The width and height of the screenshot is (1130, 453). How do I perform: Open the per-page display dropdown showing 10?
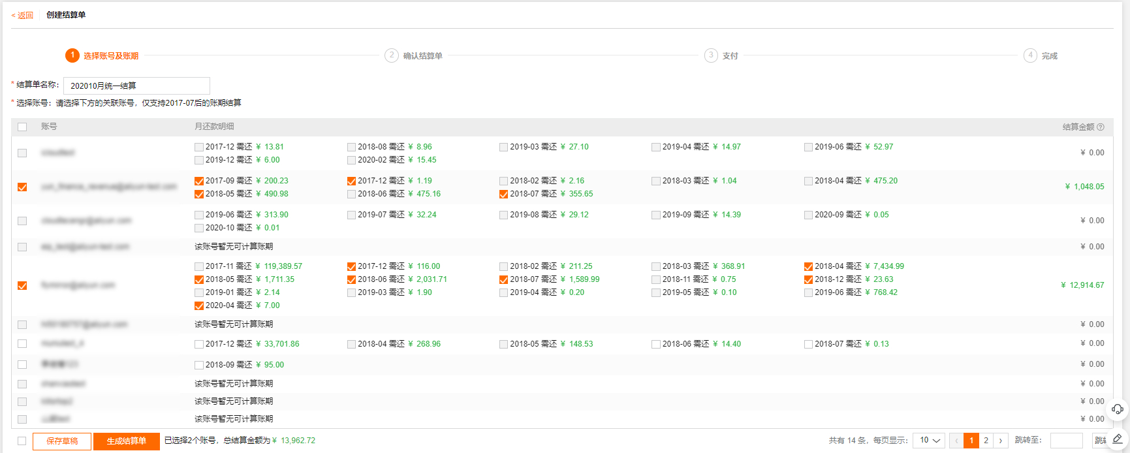click(x=929, y=441)
